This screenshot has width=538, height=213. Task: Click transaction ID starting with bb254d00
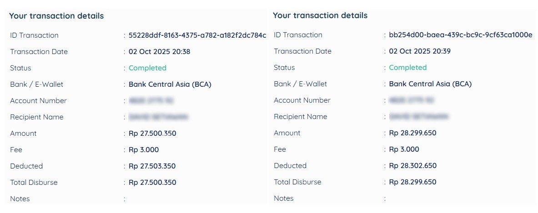[x=460, y=35]
